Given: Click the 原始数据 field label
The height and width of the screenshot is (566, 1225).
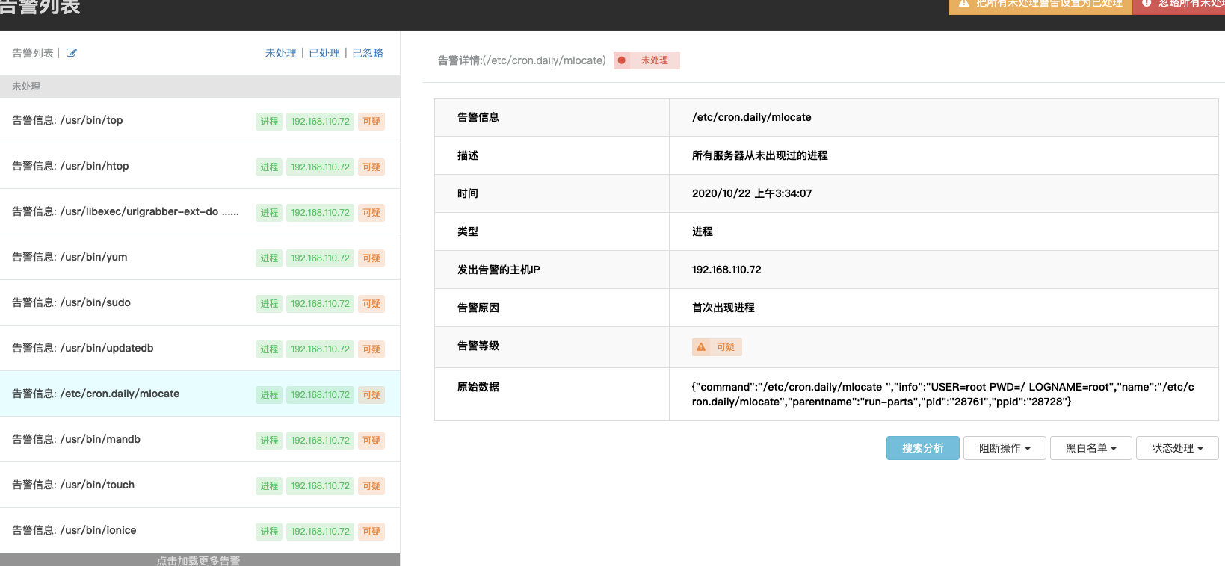Looking at the screenshot, I should click(x=478, y=387).
